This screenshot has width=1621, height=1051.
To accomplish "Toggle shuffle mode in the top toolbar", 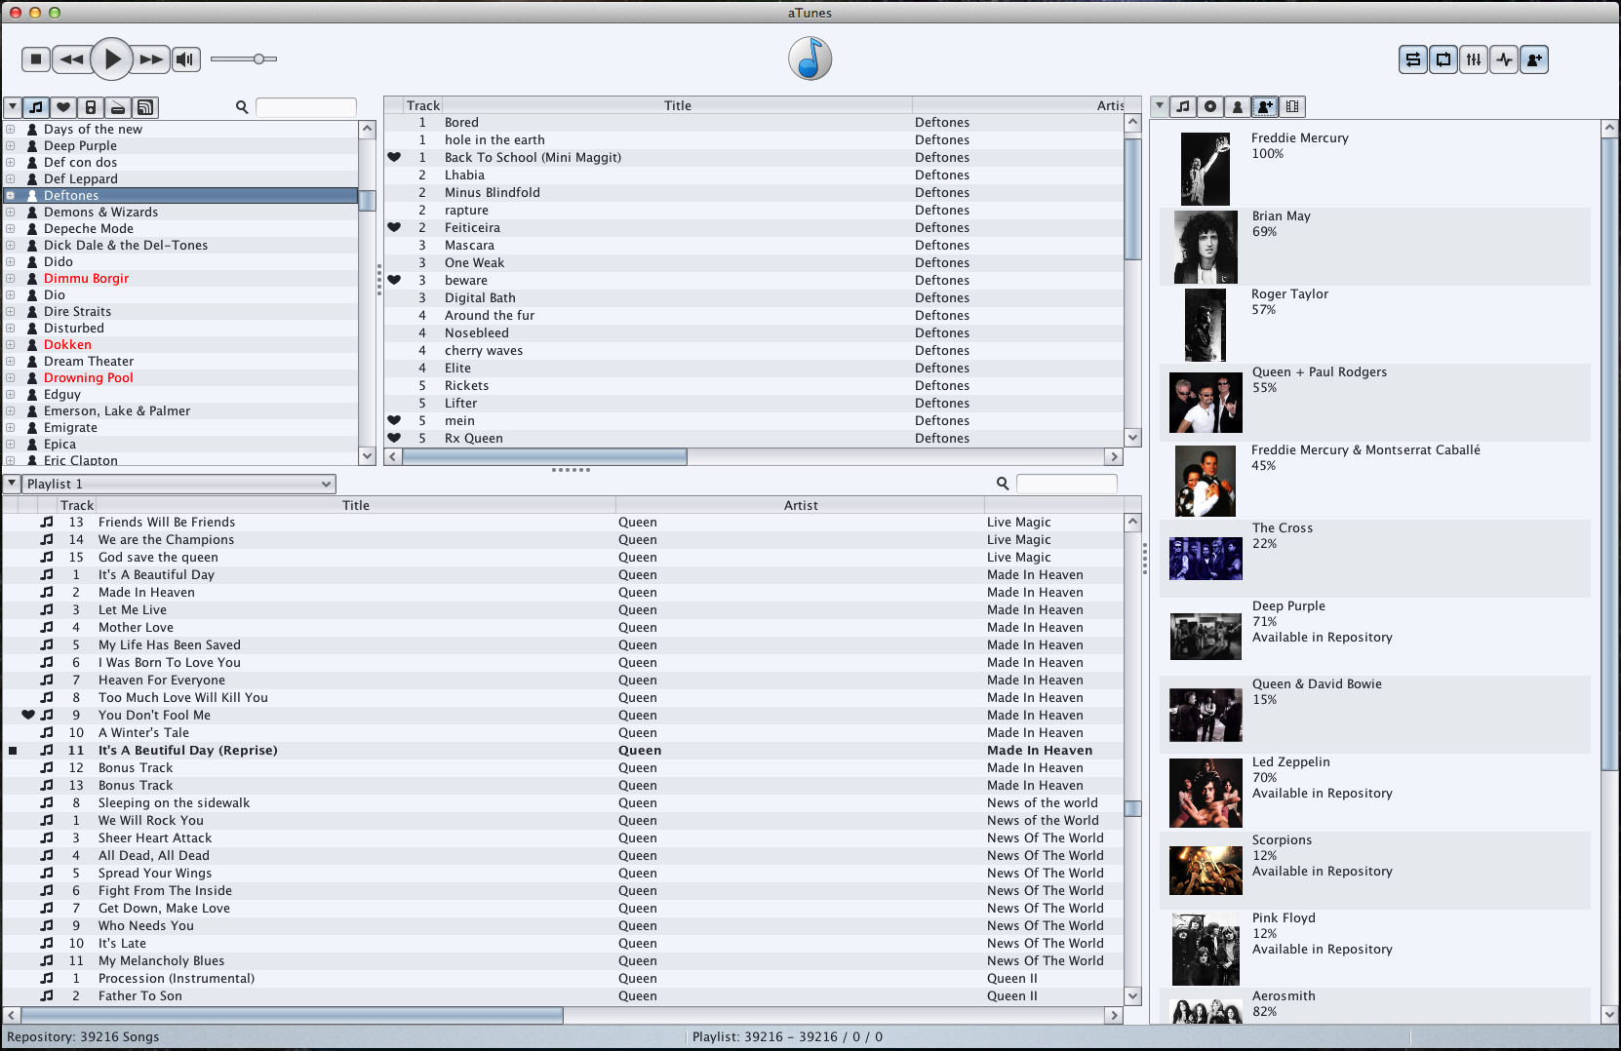I will 1412,59.
